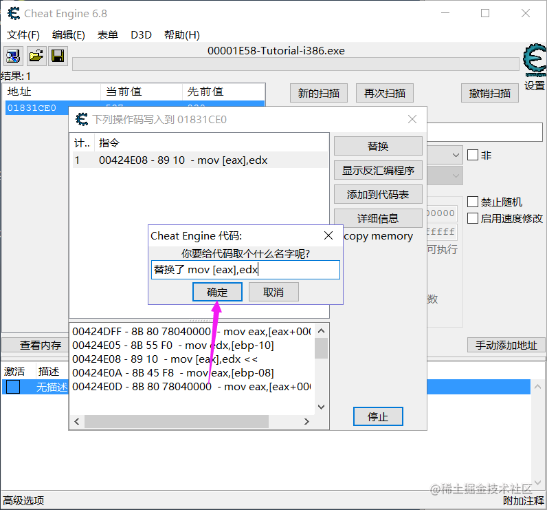Open the D3D menu
Viewport: 547px width, 510px height.
click(x=141, y=35)
